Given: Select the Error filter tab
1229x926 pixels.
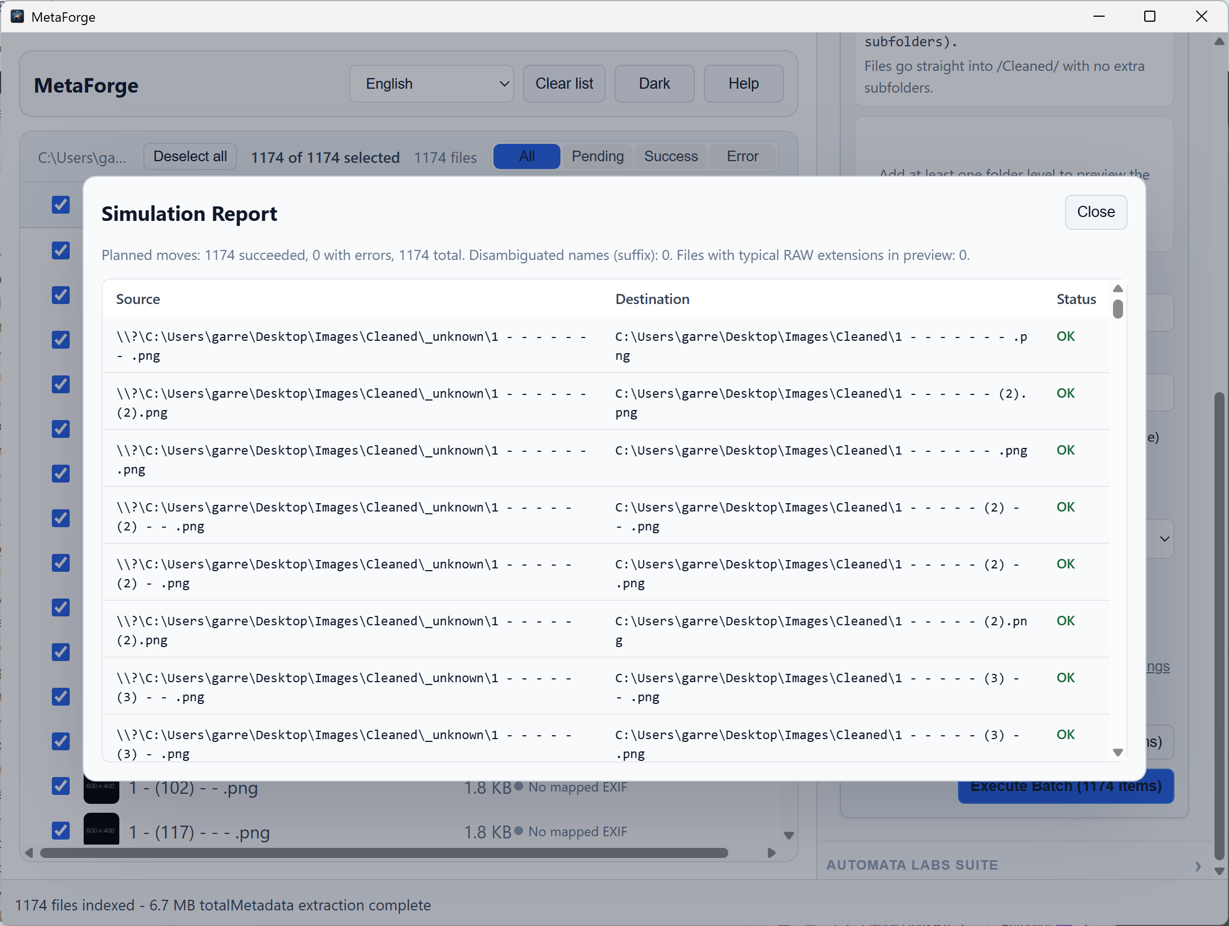Looking at the screenshot, I should tap(742, 157).
